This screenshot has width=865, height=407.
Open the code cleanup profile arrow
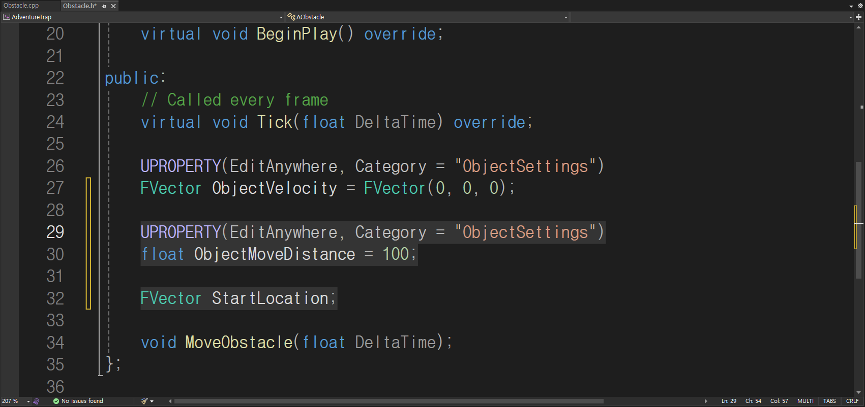pyautogui.click(x=152, y=401)
